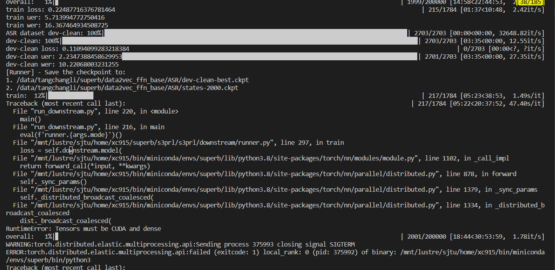This screenshot has height=270, width=555.
Task: Click the ASR dataset dev-clean 100% progress bar
Action: pos(254,33)
